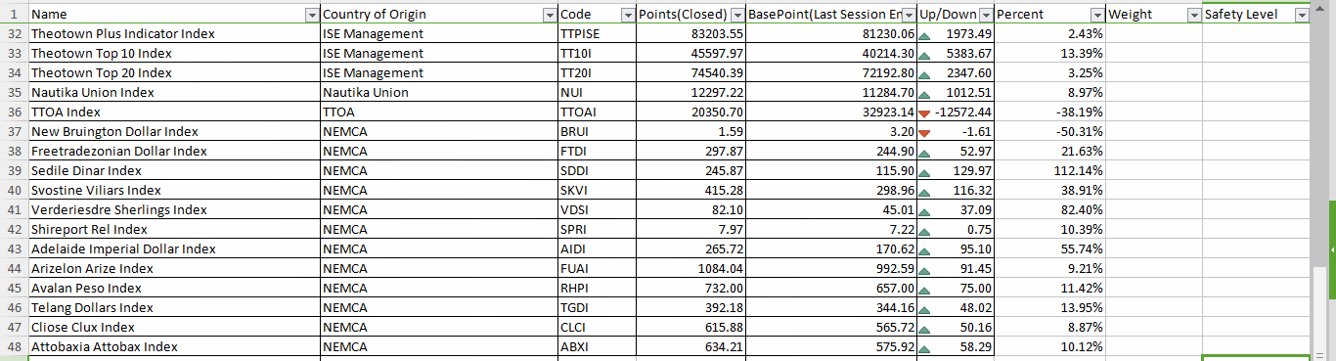Select the empty Safety Level cell for row 48
The image size is (1336, 361).
1256,346
